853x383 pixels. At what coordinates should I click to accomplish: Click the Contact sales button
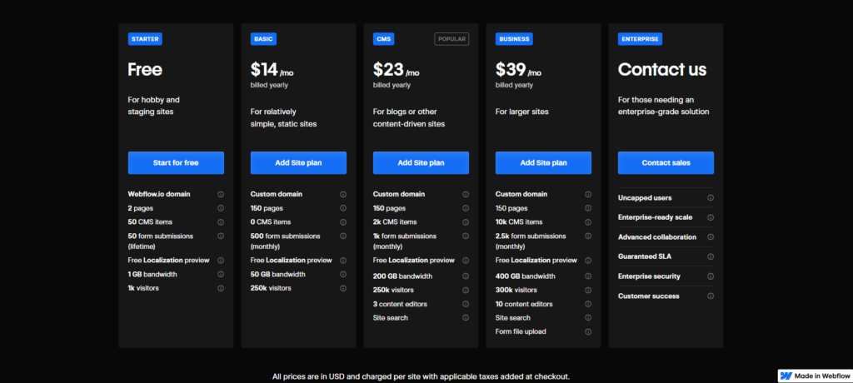tap(666, 162)
